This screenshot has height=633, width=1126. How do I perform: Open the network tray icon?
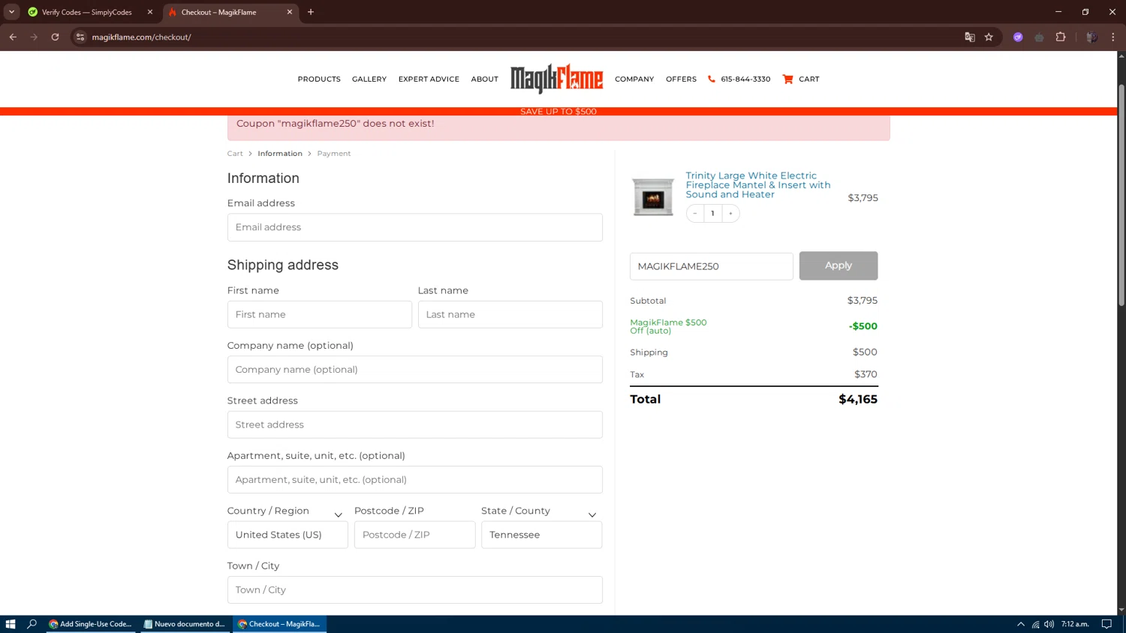pos(1035,624)
